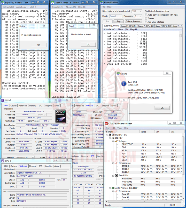Open About...(A) menu in 32M Super PI
Image resolution: width=186 pixels, height=208 pixels.
[x=71, y=7]
